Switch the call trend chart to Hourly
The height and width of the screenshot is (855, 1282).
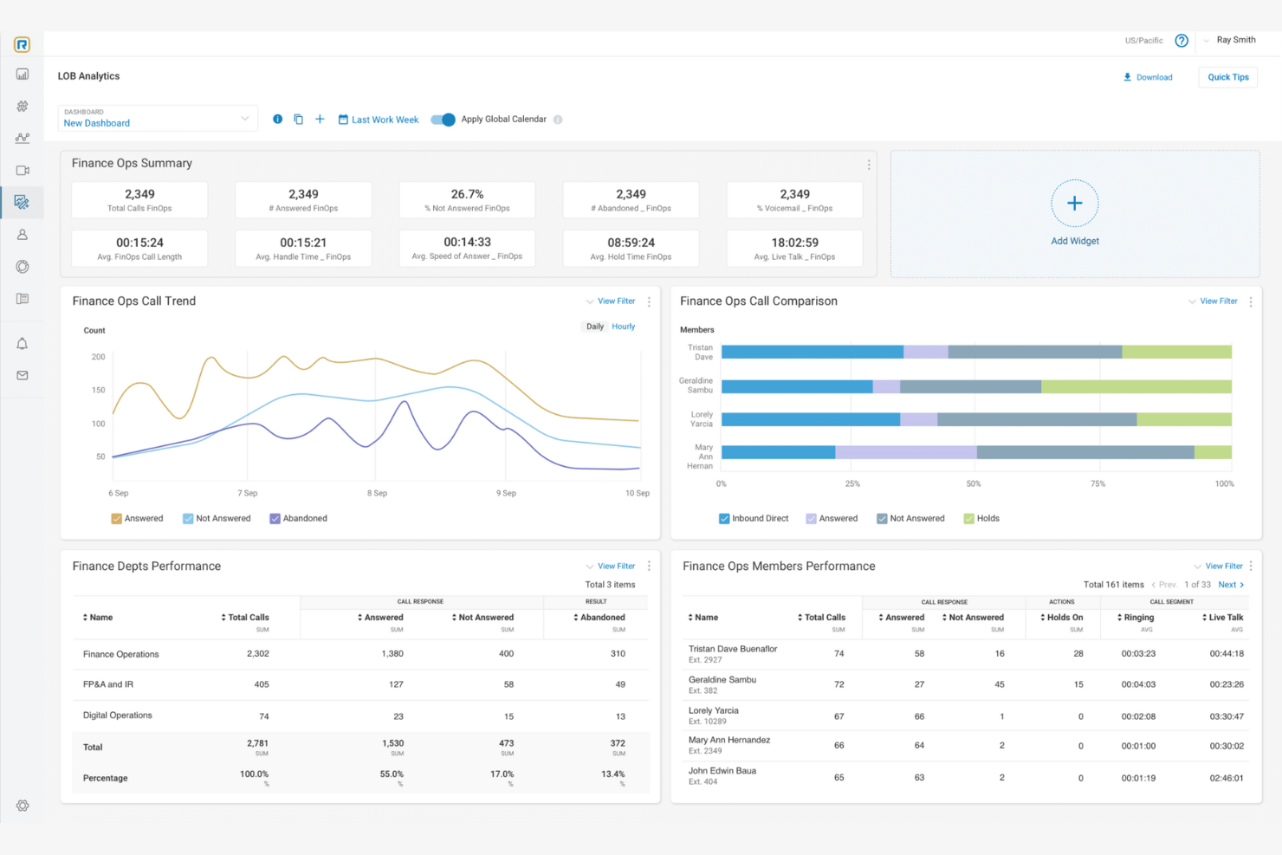623,327
